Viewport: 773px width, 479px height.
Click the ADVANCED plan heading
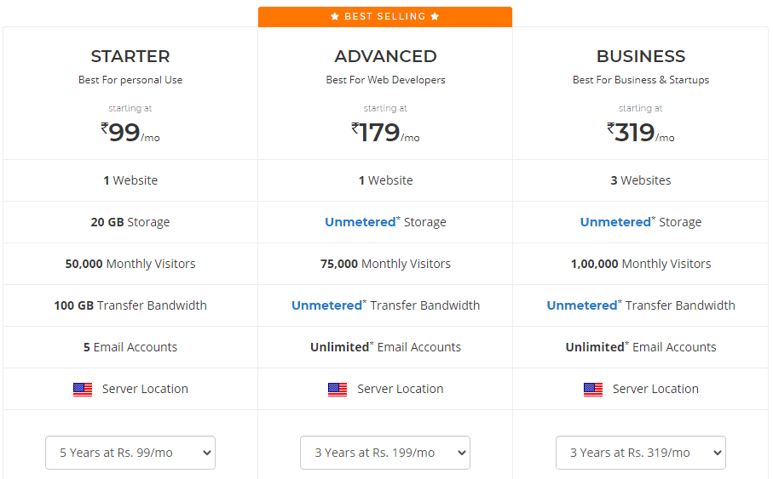(385, 56)
